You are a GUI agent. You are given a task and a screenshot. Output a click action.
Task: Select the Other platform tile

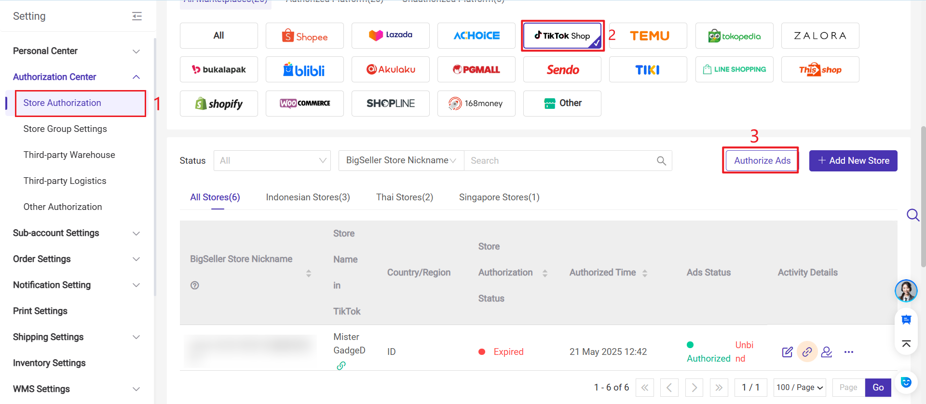coord(562,104)
